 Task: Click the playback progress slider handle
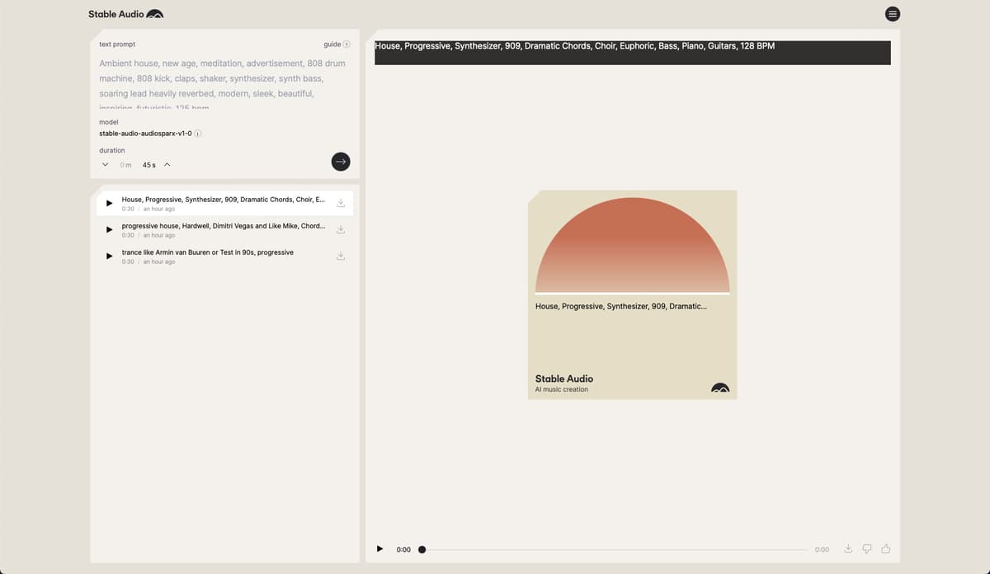click(x=422, y=549)
